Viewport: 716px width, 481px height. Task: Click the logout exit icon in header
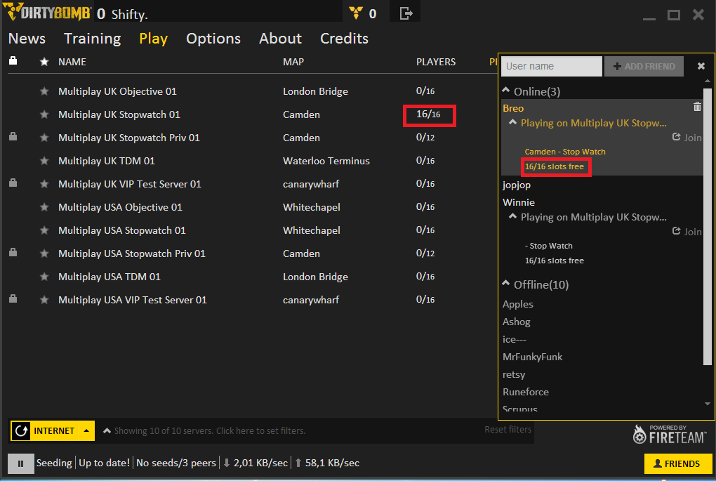tap(406, 13)
